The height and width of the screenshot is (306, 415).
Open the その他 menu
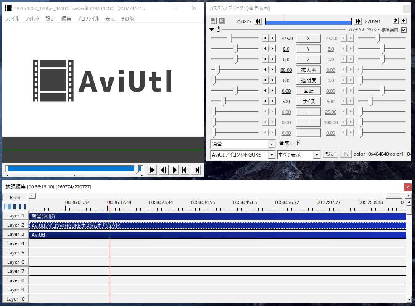(127, 18)
